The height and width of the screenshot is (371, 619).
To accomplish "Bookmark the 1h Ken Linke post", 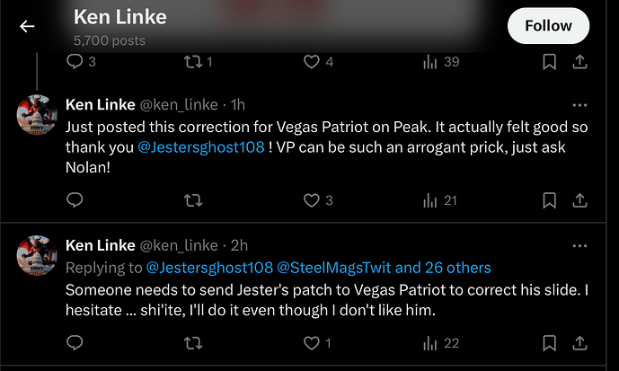I will (550, 200).
